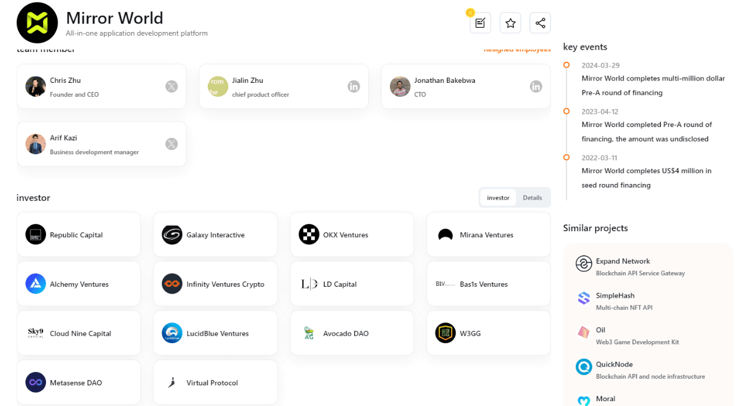This screenshot has width=737, height=406.
Task: Click the Alchemy Ventures logo icon
Action: click(36, 284)
